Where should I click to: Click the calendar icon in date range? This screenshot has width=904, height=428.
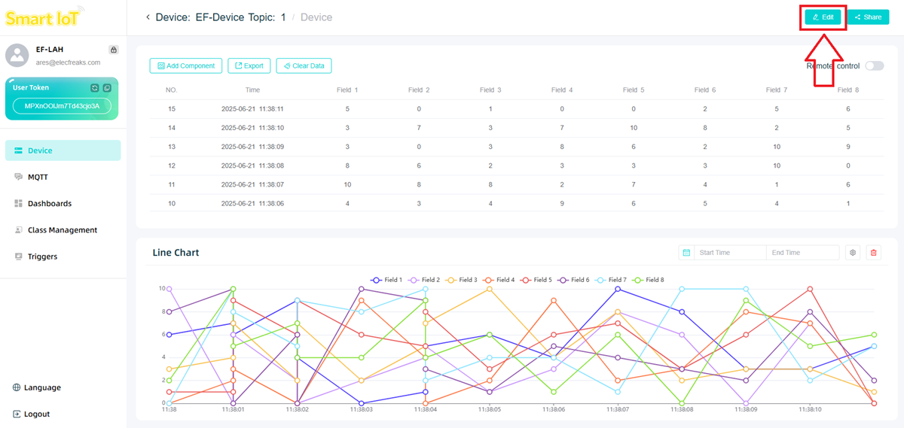click(686, 253)
